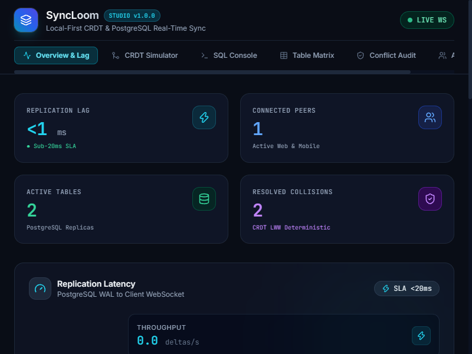Click the 'RESOLVED COLLISIONS' label

click(293, 192)
